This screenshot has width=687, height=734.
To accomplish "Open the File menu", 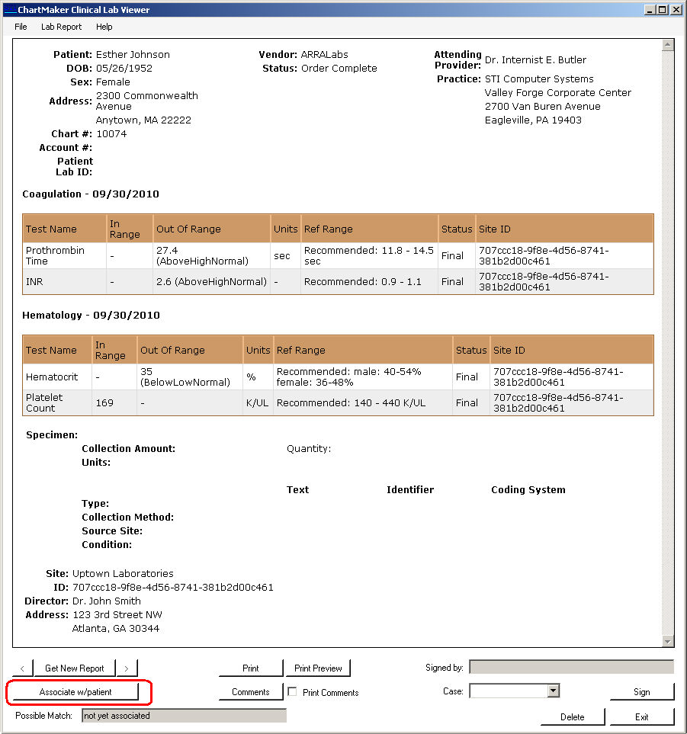I will (x=21, y=27).
